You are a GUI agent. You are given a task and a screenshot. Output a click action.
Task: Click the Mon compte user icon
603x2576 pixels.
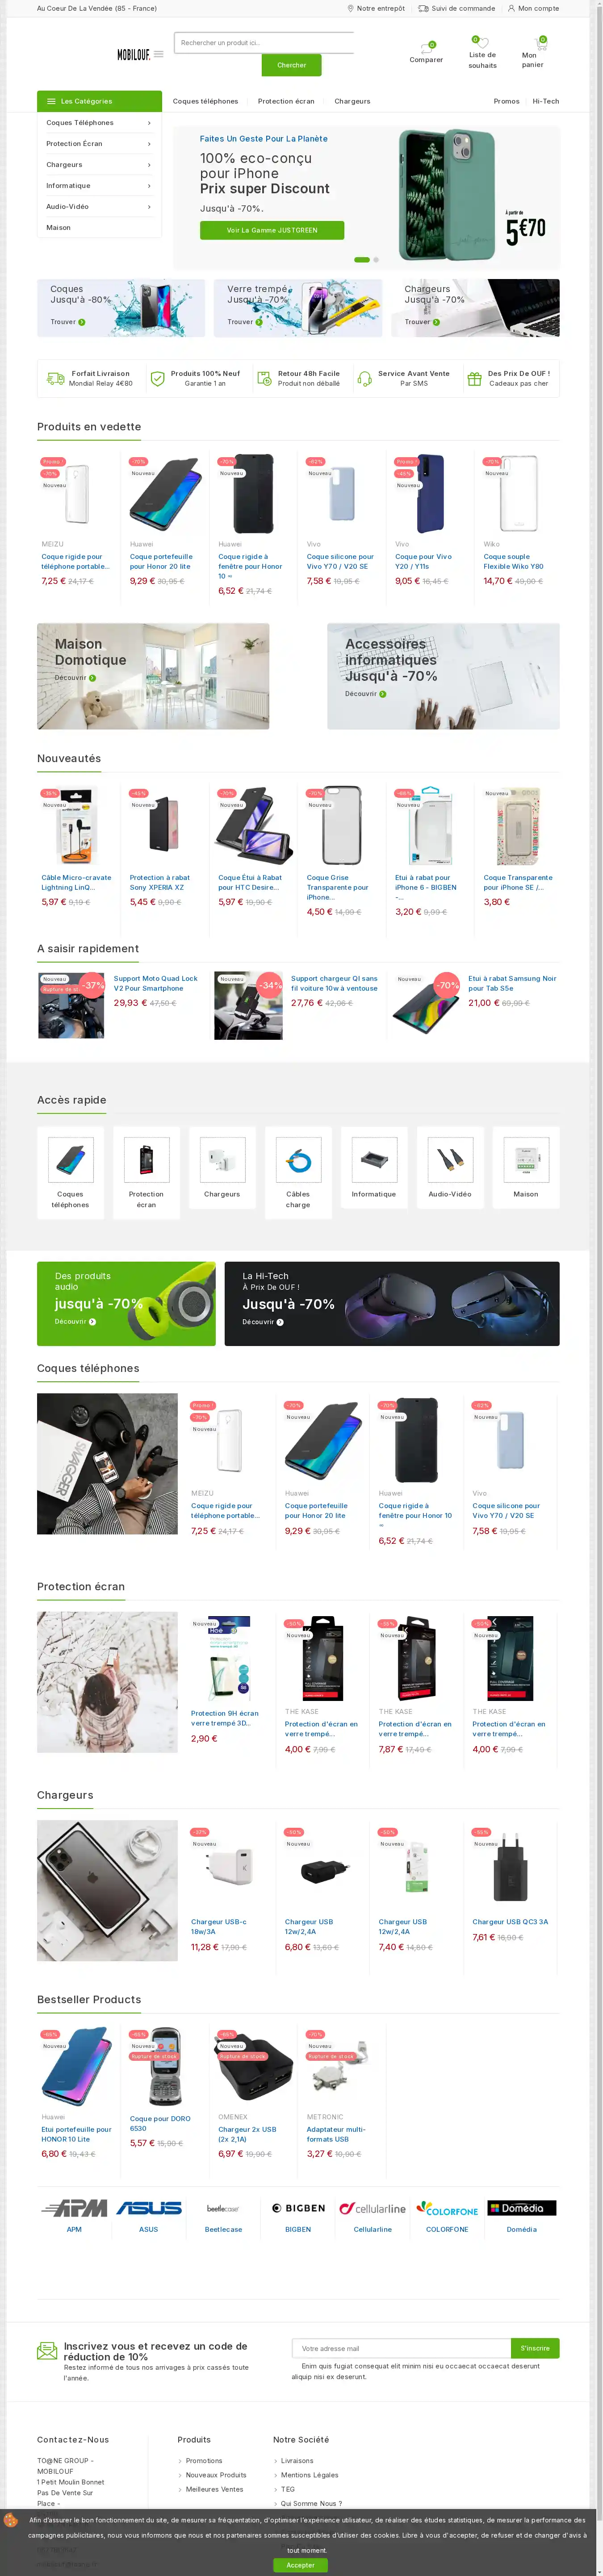pos(511,8)
